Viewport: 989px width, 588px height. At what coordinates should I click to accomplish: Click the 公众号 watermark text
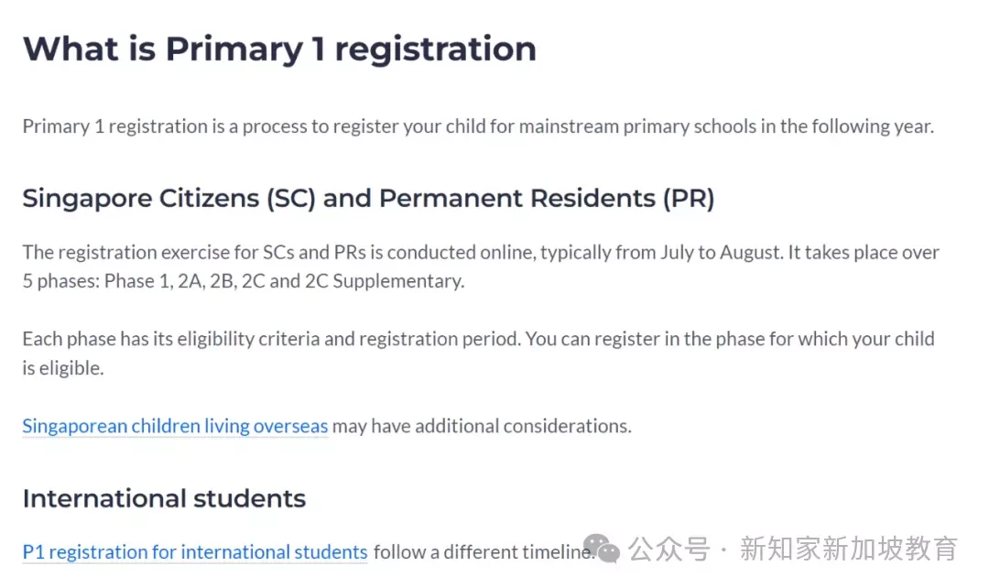(x=669, y=549)
